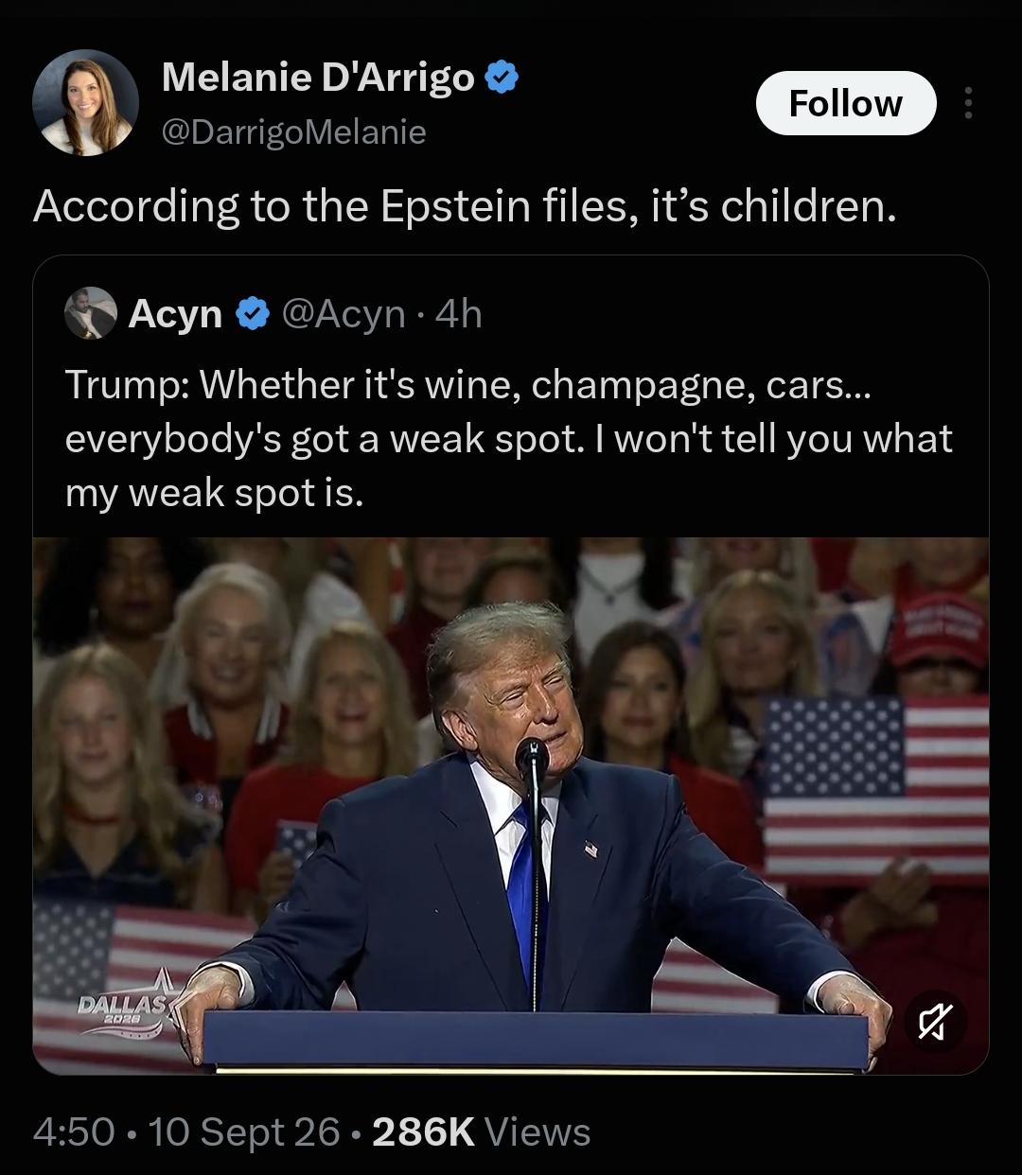Open the 286K Views analytics
The image size is (1022, 1175).
click(482, 1132)
